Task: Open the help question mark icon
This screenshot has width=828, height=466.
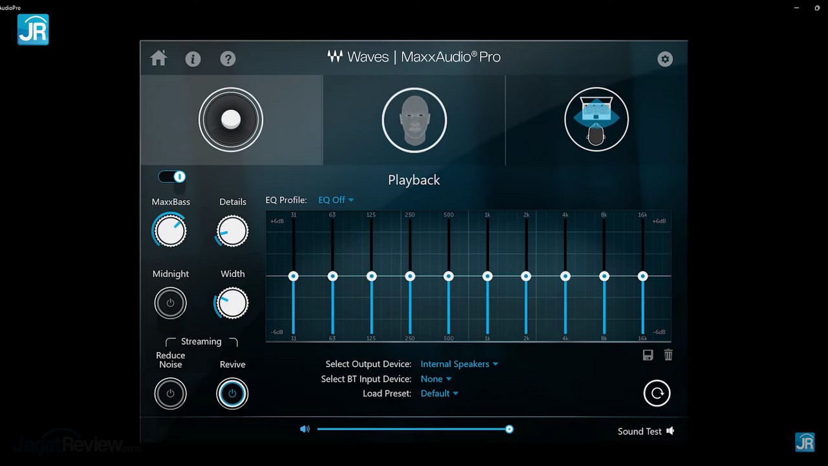Action: coord(228,59)
